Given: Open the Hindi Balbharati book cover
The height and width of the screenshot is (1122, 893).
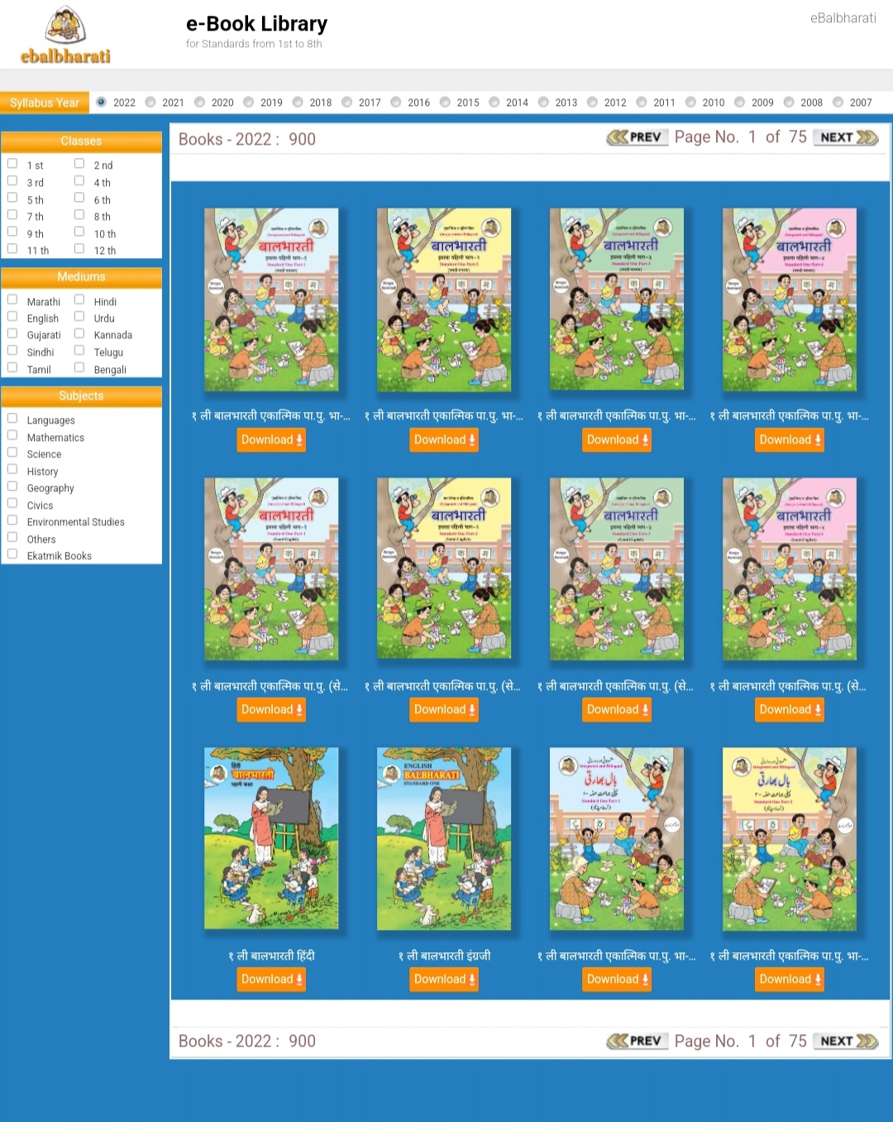Looking at the screenshot, I should coord(271,839).
